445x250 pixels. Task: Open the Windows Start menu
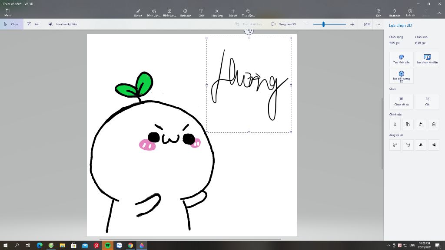[5, 245]
